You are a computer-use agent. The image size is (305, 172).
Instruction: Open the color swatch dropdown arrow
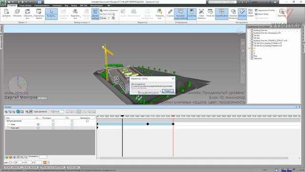click(x=48, y=162)
